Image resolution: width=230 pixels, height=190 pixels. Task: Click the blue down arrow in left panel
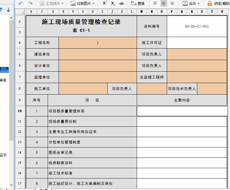coord(8,10)
